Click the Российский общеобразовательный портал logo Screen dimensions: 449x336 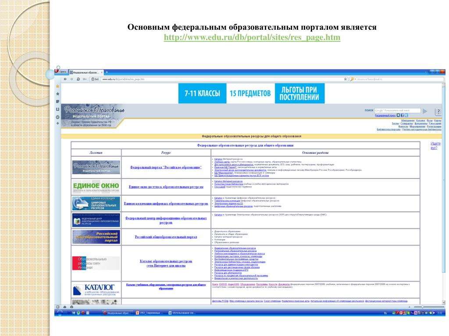coord(96,237)
